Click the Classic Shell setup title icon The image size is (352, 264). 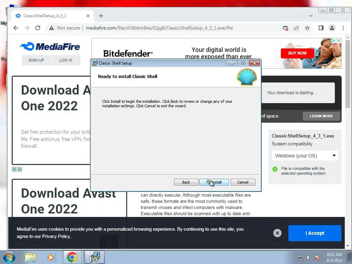(95, 63)
